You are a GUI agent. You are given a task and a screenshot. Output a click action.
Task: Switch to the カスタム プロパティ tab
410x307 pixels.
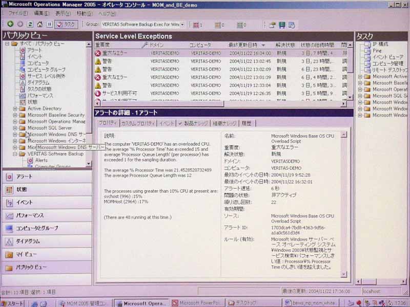[138, 123]
